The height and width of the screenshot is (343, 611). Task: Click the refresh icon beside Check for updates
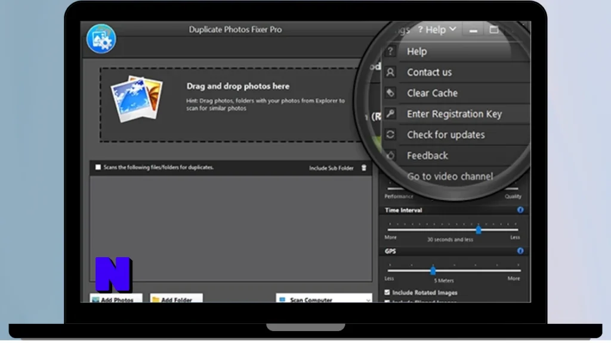[390, 135]
